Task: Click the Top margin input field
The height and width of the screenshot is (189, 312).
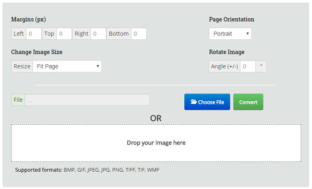Action: pos(64,34)
